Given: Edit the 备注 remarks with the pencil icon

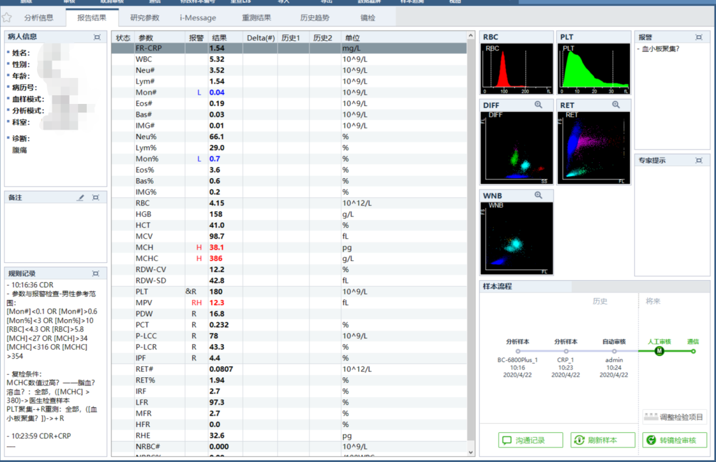Looking at the screenshot, I should pos(80,197).
